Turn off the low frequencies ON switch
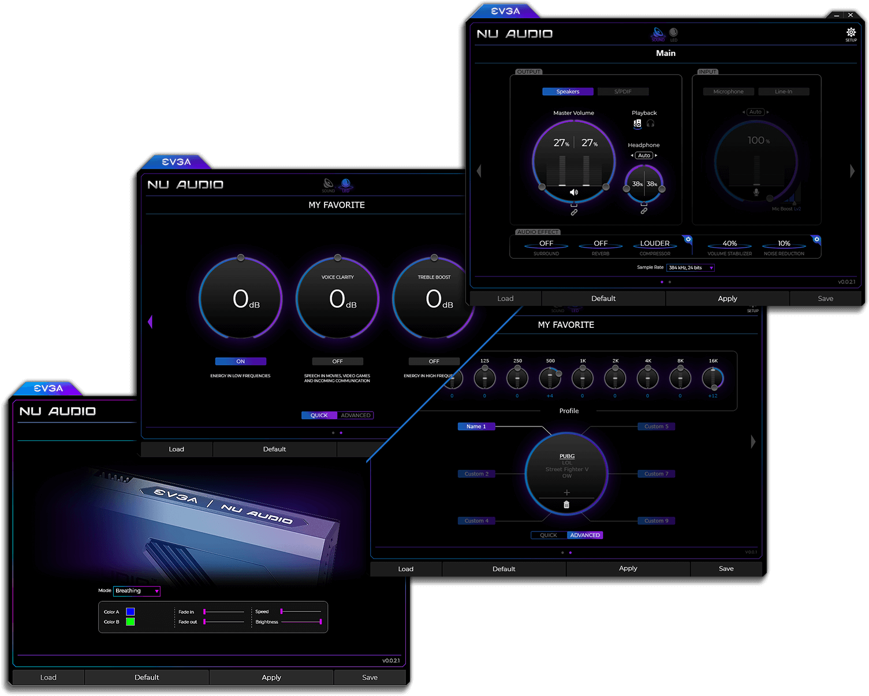This screenshot has height=696, width=869. tap(240, 361)
